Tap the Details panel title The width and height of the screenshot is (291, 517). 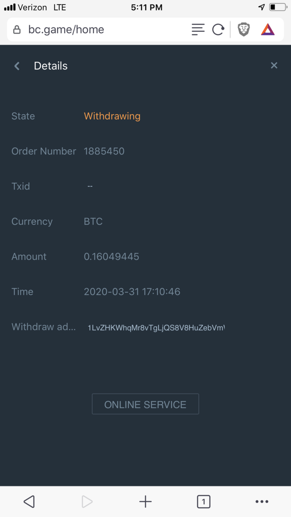pos(51,66)
